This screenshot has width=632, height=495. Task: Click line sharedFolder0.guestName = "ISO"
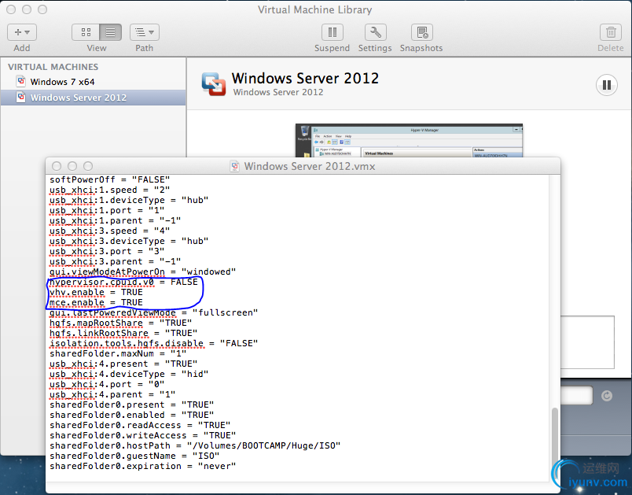pyautogui.click(x=134, y=456)
